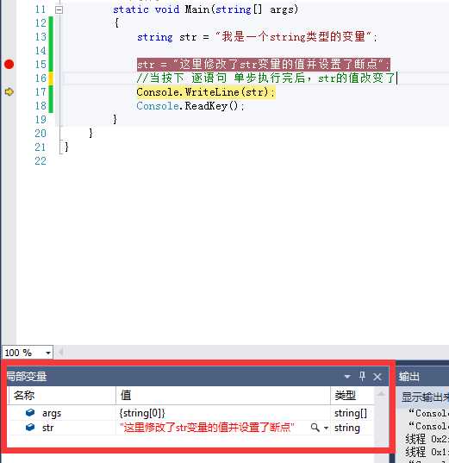Click the yellow current-statement arrow at line 17

[9, 92]
